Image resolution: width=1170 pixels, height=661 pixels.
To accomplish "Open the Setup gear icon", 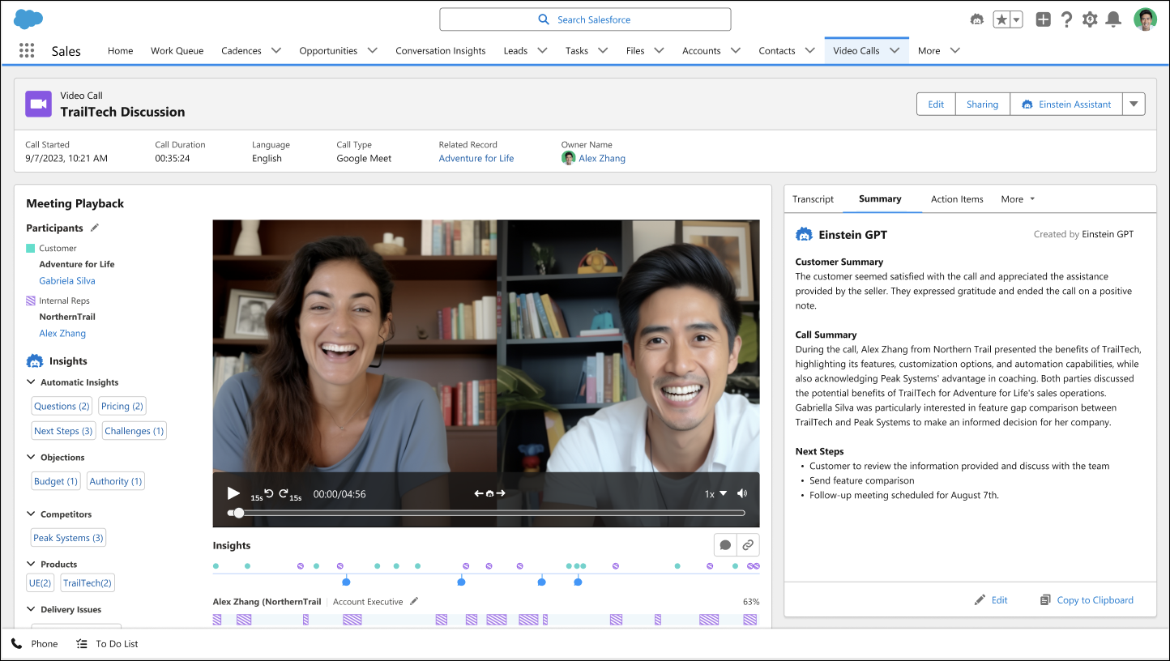I will tap(1090, 19).
